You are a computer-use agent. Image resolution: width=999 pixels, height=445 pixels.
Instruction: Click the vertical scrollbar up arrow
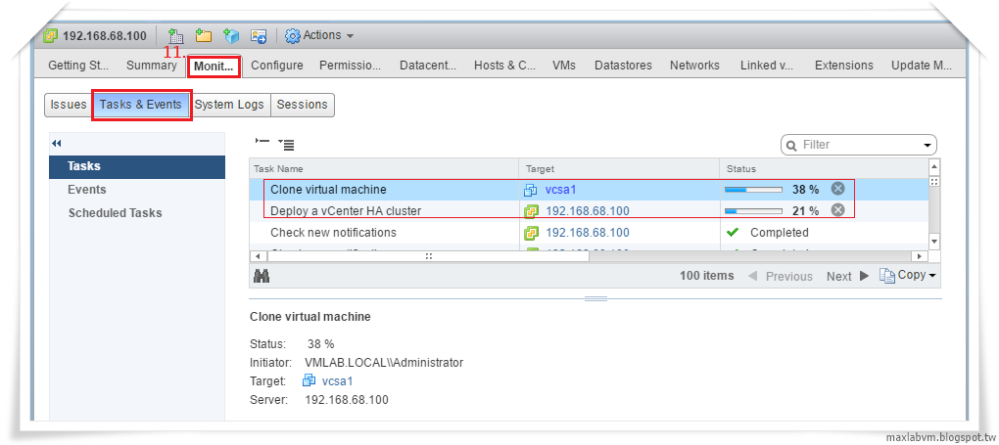pyautogui.click(x=934, y=167)
